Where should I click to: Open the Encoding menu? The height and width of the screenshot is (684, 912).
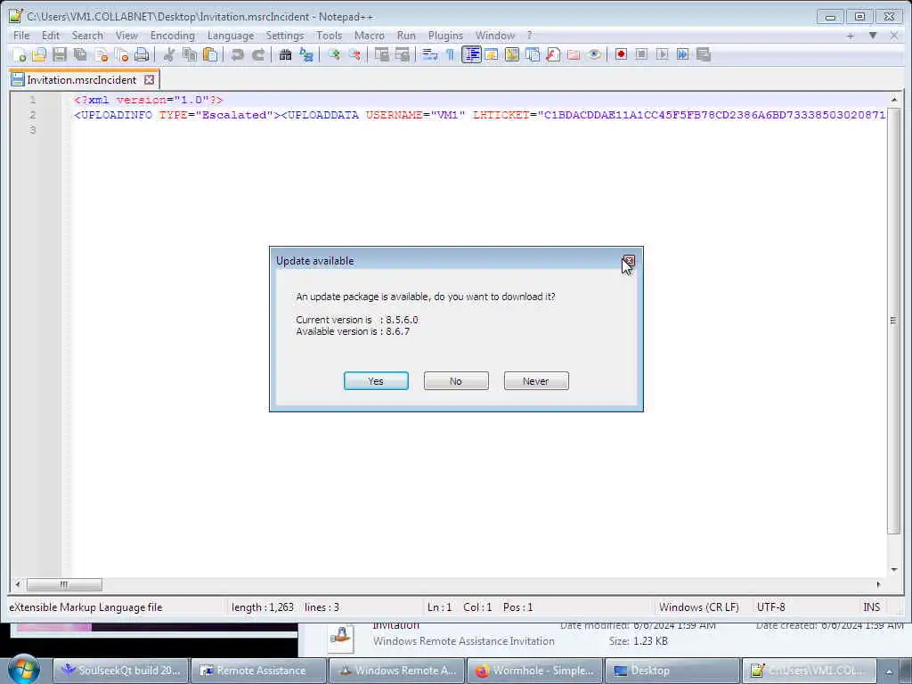(172, 36)
